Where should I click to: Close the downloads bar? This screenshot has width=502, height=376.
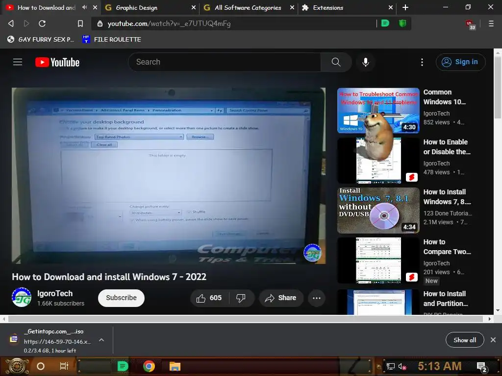(493, 340)
